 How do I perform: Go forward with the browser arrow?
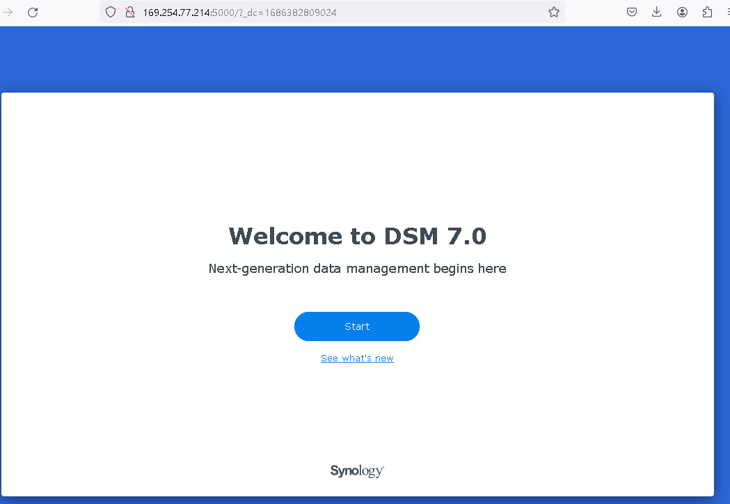tap(8, 12)
